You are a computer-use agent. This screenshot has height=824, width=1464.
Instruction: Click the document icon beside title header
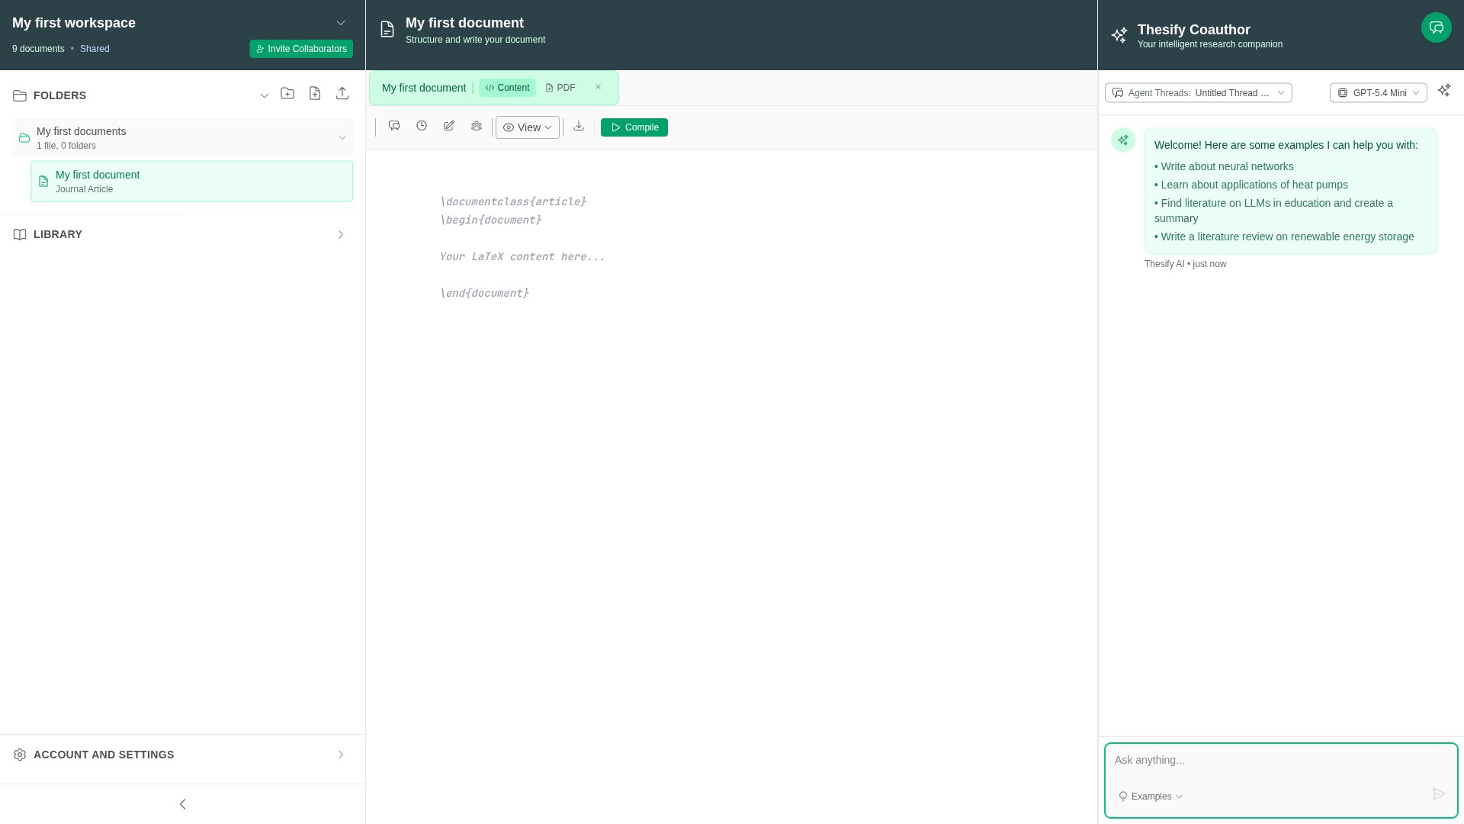click(387, 29)
